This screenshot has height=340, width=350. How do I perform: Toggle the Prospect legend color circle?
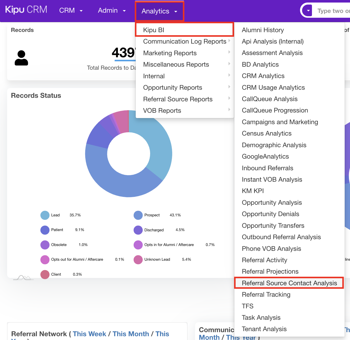pos(138,215)
